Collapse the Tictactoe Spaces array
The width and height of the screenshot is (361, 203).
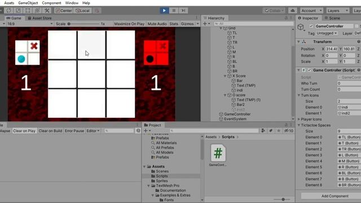pos(299,125)
